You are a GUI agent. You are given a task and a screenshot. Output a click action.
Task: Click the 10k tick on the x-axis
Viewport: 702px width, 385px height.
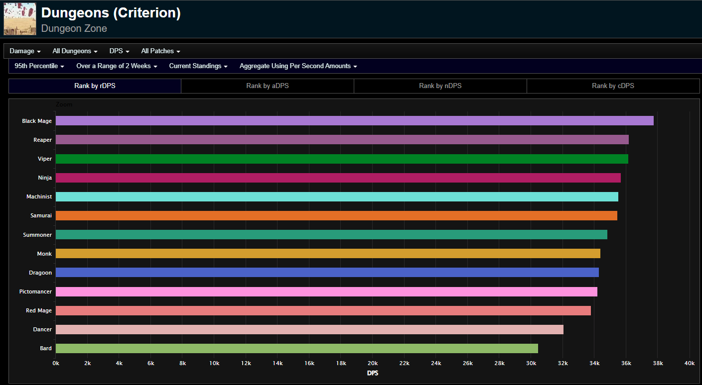click(214, 363)
